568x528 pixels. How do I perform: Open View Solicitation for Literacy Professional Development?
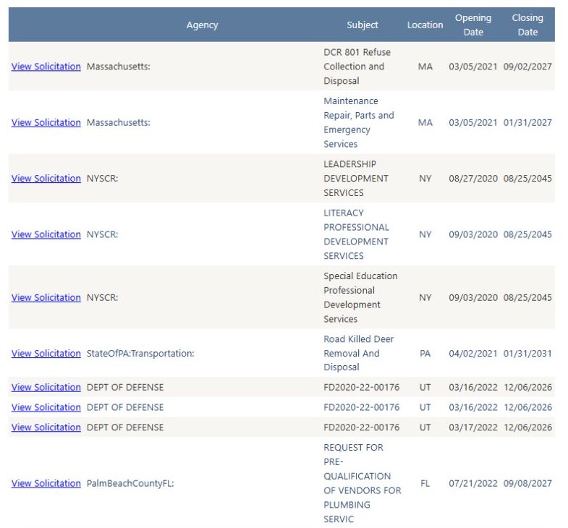coord(46,234)
